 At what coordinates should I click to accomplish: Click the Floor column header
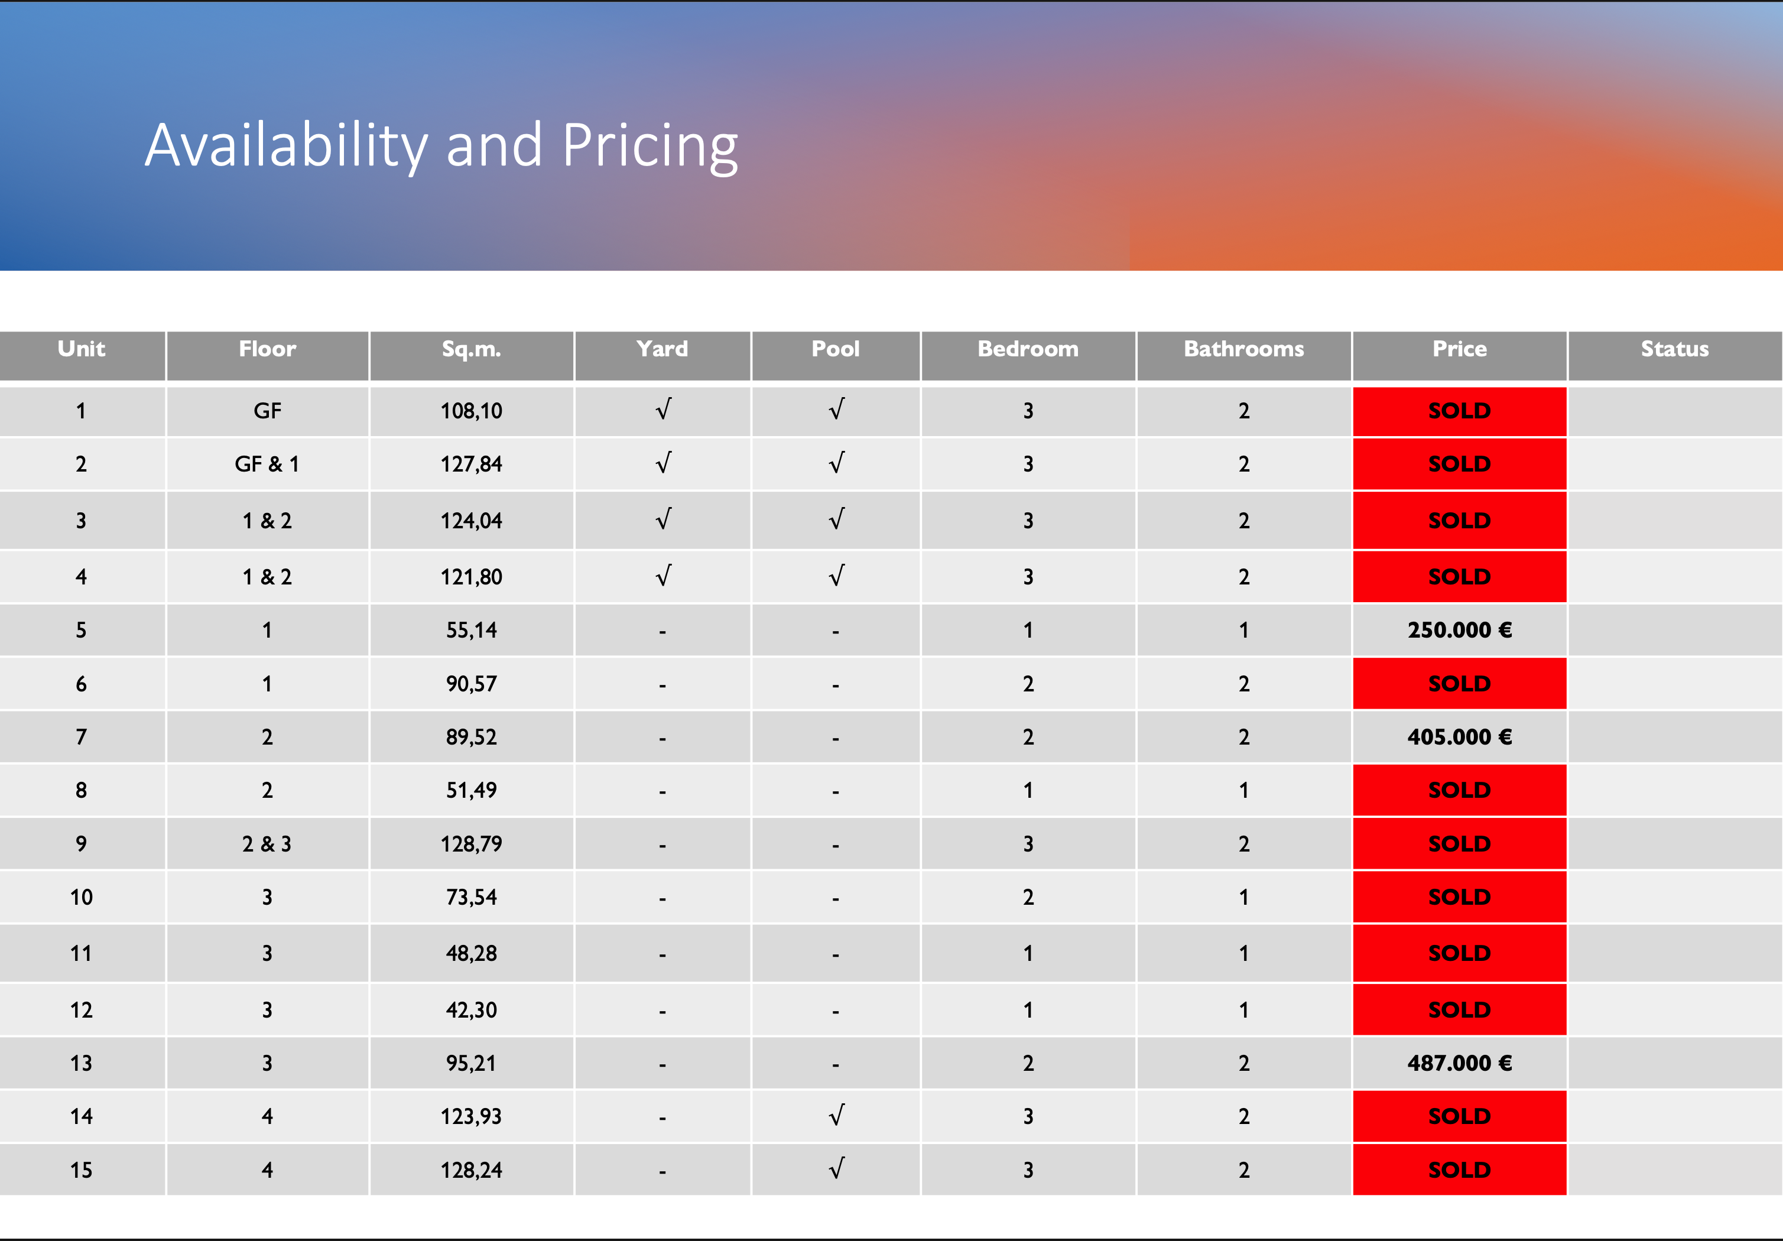click(x=267, y=349)
